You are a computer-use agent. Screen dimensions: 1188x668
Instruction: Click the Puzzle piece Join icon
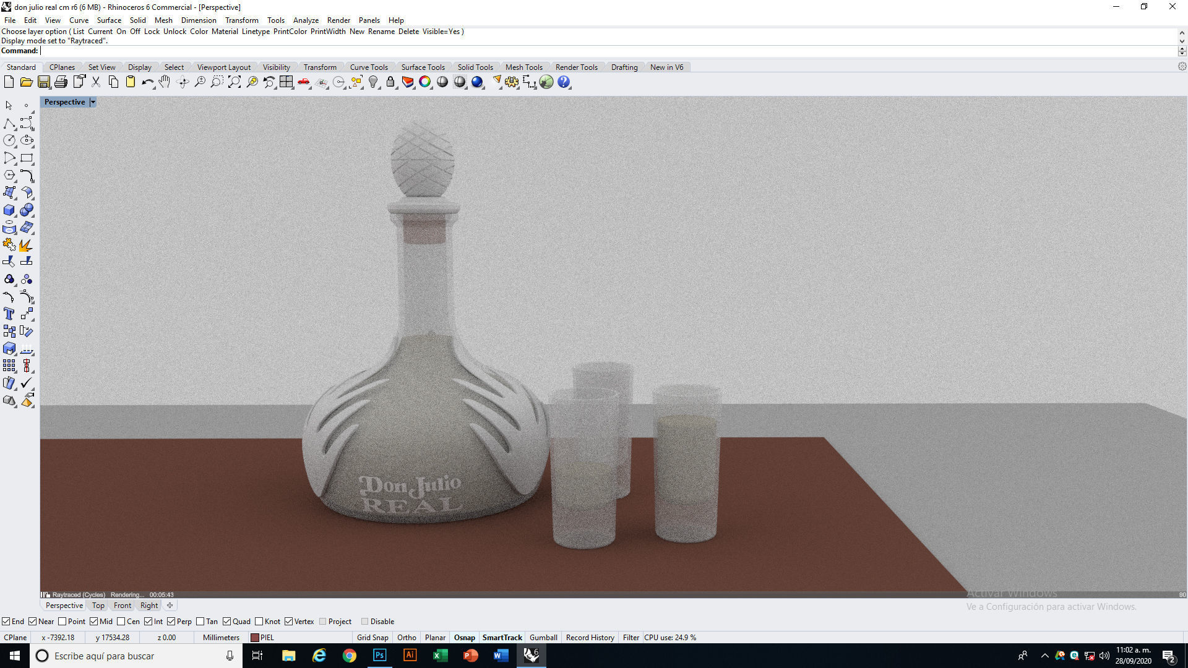click(x=9, y=245)
